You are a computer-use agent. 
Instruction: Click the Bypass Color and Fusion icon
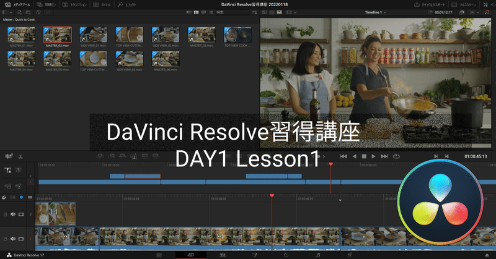coord(461,12)
